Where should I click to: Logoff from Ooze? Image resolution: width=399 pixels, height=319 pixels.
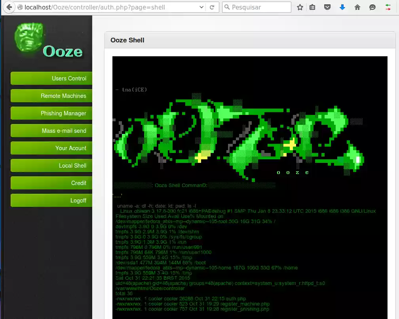click(51, 201)
